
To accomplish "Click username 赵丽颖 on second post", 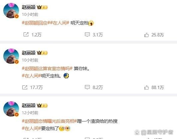I will pyautogui.click(x=29, y=53).
